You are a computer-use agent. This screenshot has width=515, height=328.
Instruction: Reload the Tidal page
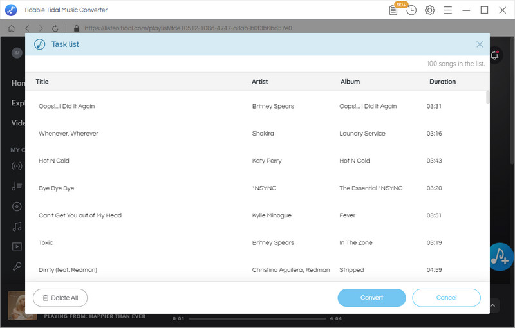55,28
